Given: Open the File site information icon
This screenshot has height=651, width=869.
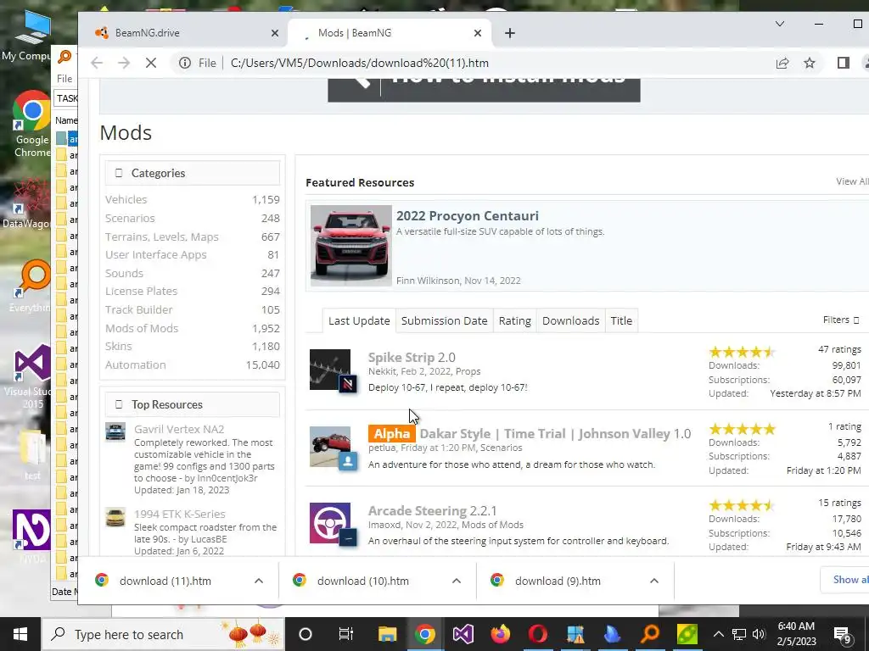Looking at the screenshot, I should pyautogui.click(x=184, y=63).
